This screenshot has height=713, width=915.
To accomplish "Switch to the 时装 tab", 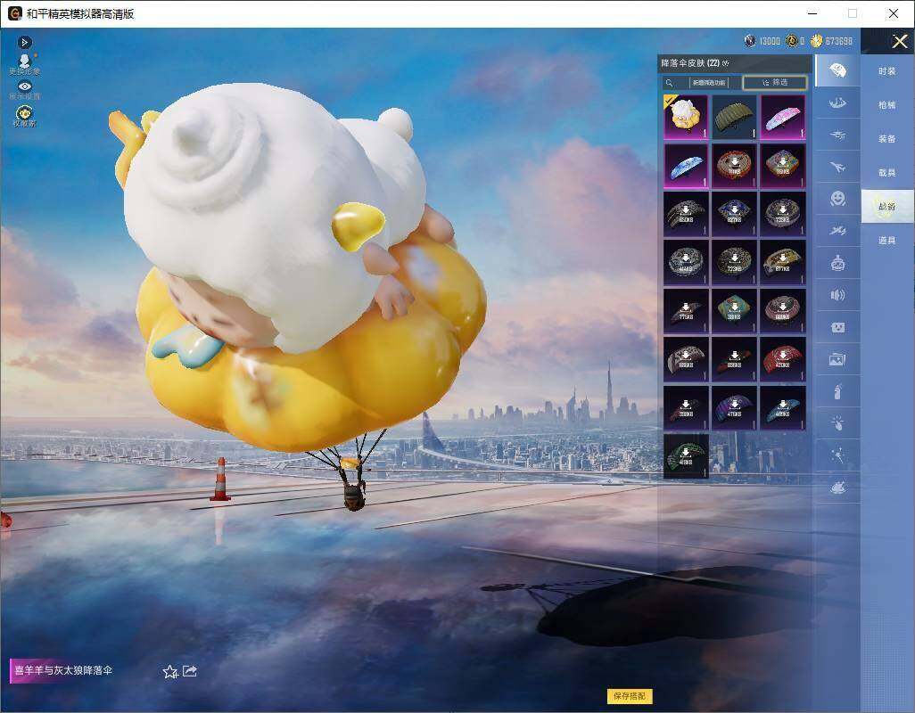I will [x=887, y=71].
